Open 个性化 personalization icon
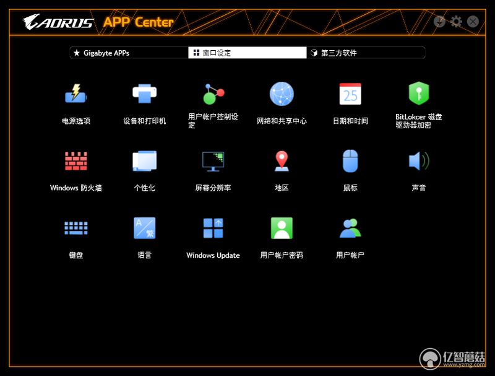Image resolution: width=495 pixels, height=376 pixels. (145, 161)
